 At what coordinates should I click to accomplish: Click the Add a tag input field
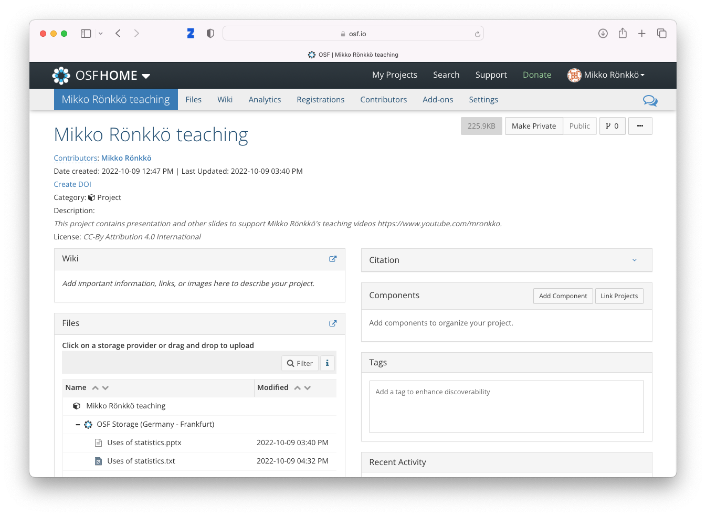point(507,407)
